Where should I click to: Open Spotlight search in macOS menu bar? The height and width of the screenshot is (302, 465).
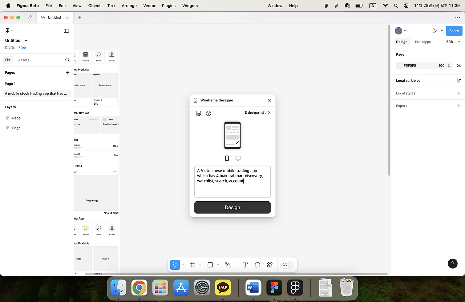(x=396, y=6)
